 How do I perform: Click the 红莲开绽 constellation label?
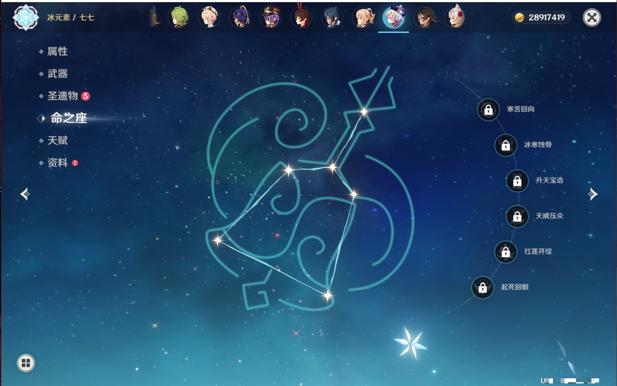[x=538, y=251]
